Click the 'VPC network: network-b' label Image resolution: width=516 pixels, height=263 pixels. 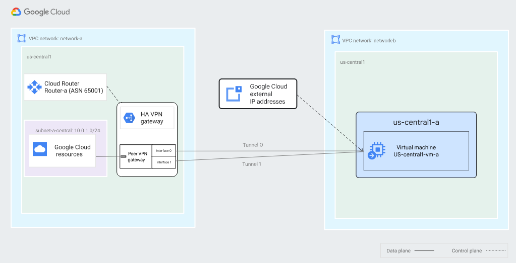[x=369, y=41]
